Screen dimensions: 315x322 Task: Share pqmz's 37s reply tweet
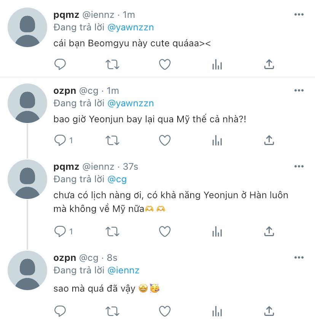[x=269, y=232]
